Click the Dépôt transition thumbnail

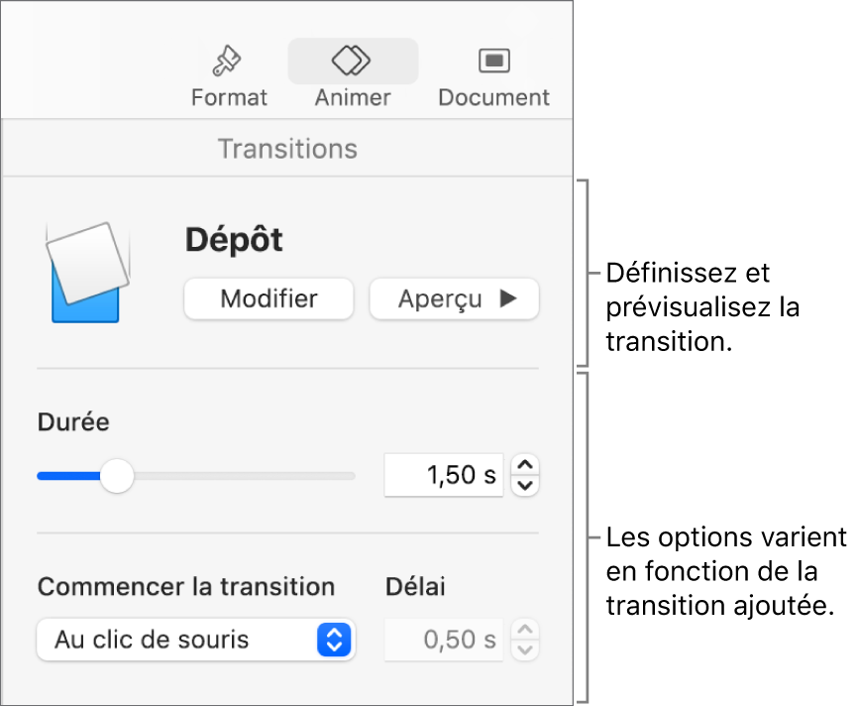click(x=87, y=273)
